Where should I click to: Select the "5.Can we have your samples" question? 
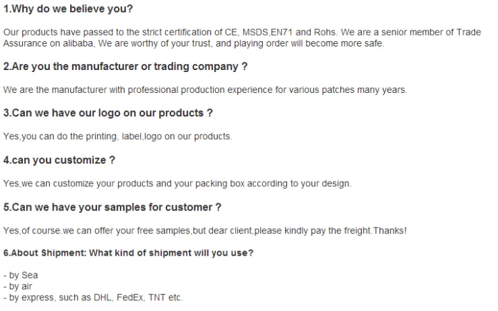click(113, 207)
